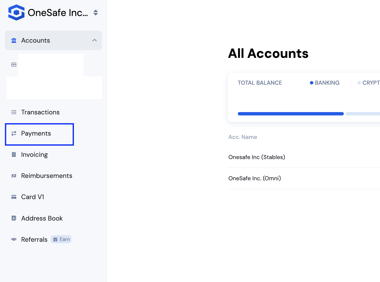Open Reimbursements
Viewport: 380px width, 282px height.
(47, 176)
